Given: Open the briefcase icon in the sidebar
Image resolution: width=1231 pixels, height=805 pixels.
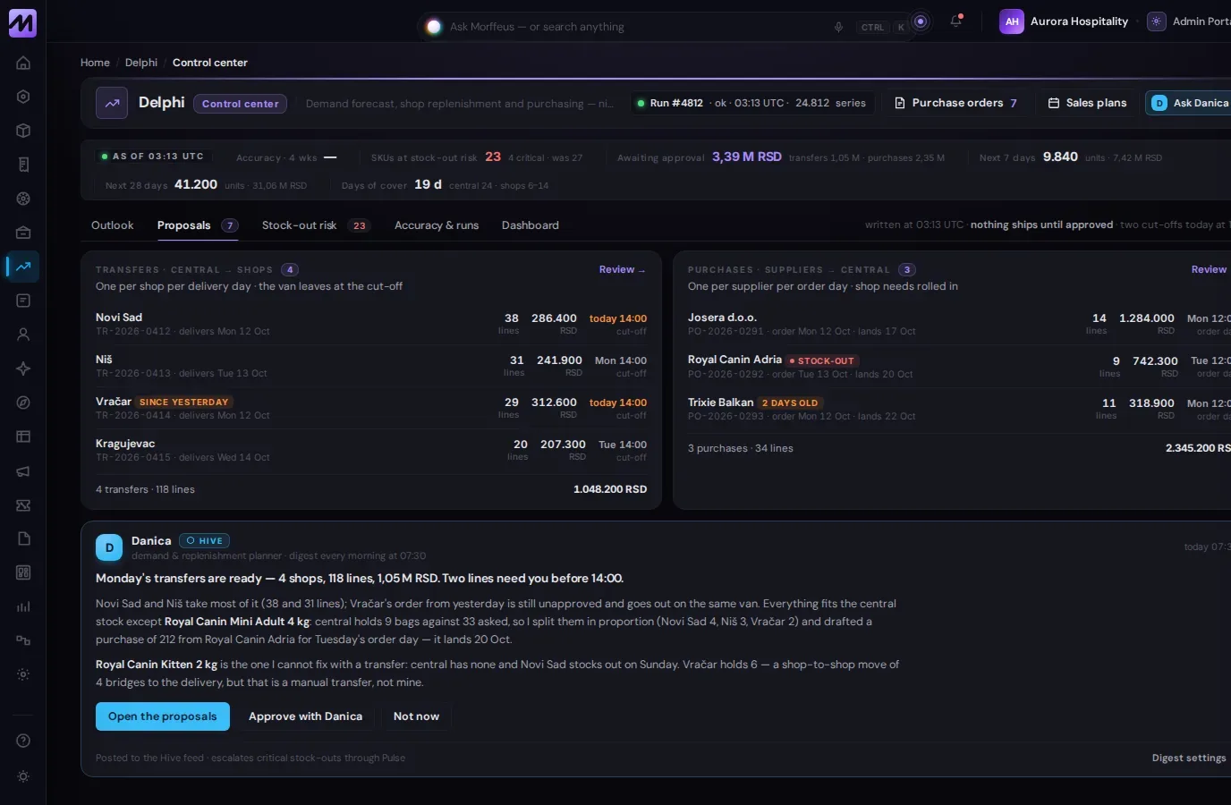Looking at the screenshot, I should coord(23,233).
